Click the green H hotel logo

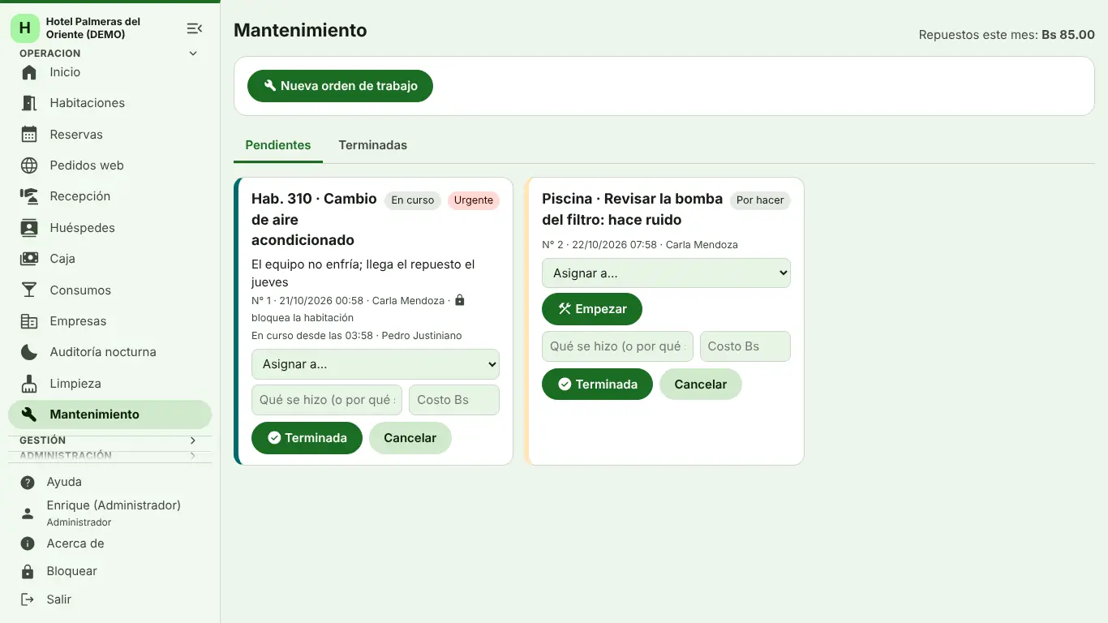click(24, 28)
